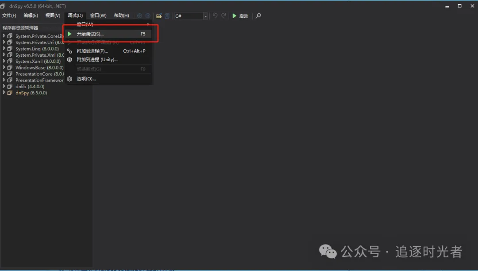
Task: Click the assembly icon beside System.Xaml
Action: pyautogui.click(x=10, y=61)
